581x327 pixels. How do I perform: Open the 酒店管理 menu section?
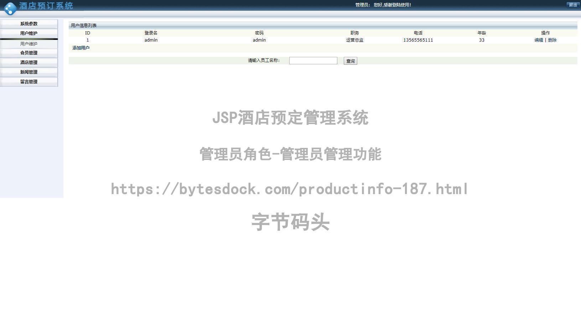click(29, 63)
